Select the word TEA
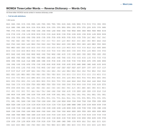The width and height of the screenshot is (168, 126). [x=54, y=24]
